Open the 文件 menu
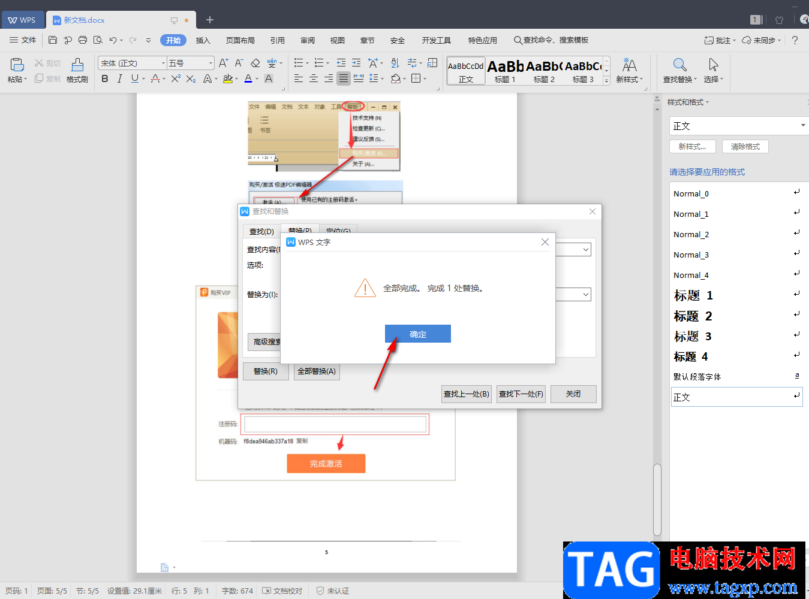 [23, 40]
